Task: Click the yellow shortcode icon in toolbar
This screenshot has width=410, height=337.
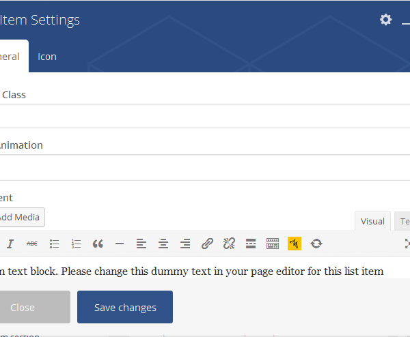Action: (295, 244)
